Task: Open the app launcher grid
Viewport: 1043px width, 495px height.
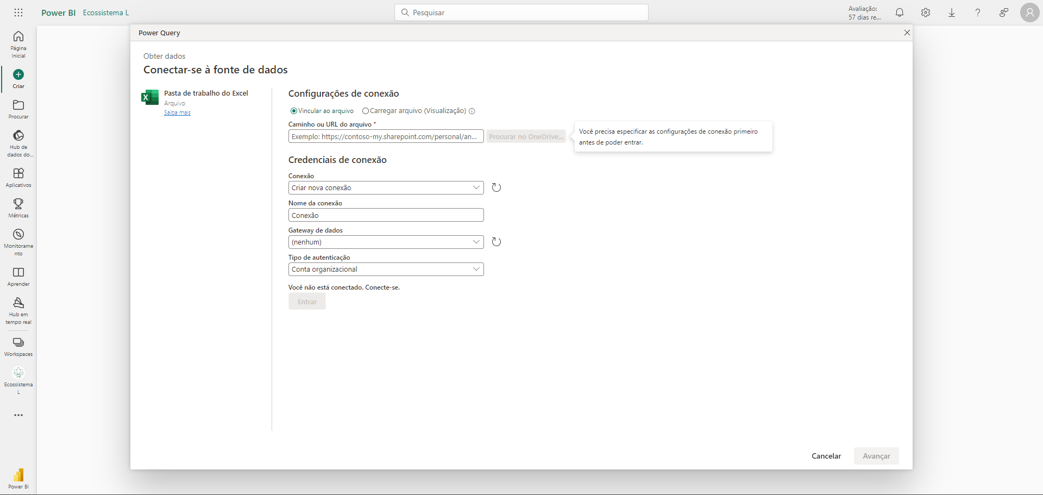Action: 18,12
